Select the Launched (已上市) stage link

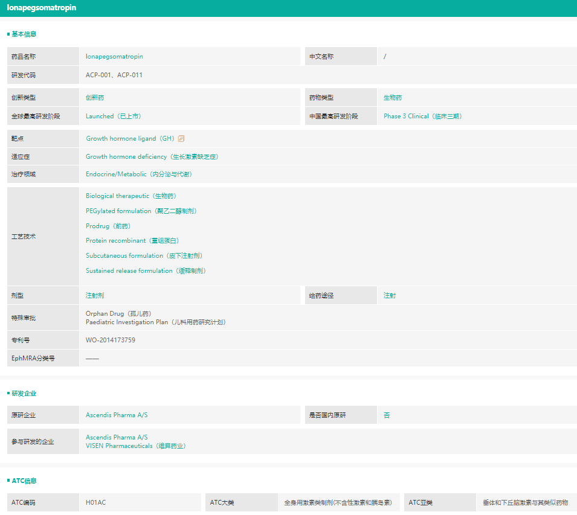tap(114, 116)
